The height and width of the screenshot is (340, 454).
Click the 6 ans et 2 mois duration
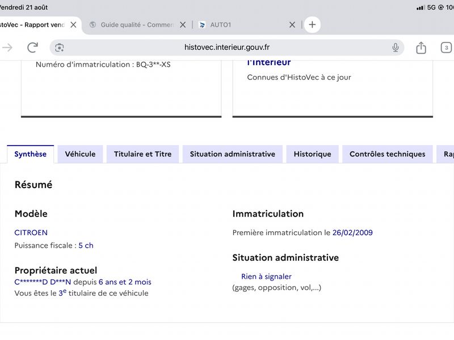click(125, 282)
